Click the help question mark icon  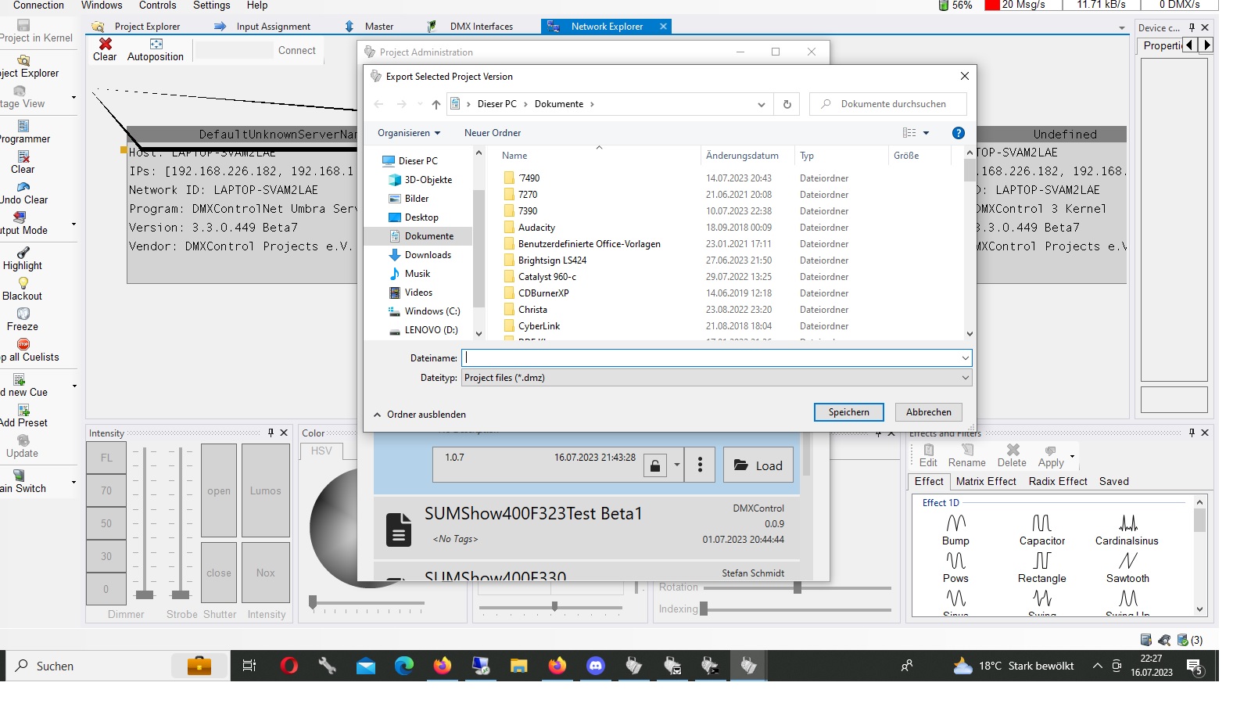point(959,133)
